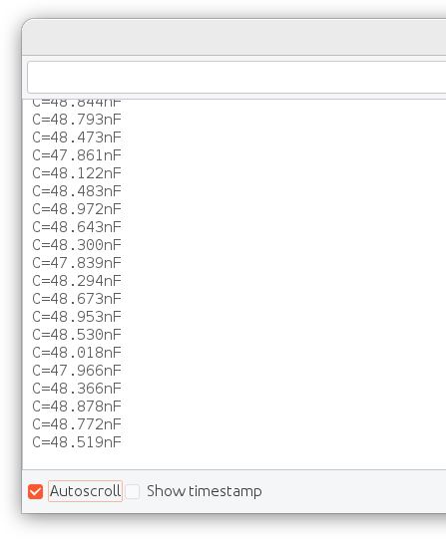This screenshot has width=446, height=543.
Task: Select the C=48.878nF output line
Action: pyautogui.click(x=77, y=407)
